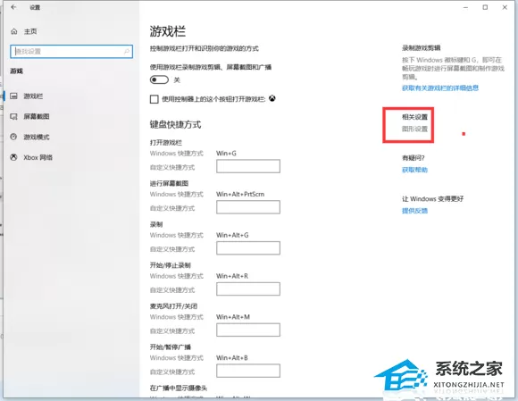Open the Xbox 网络 sidebar icon

(x=13, y=157)
